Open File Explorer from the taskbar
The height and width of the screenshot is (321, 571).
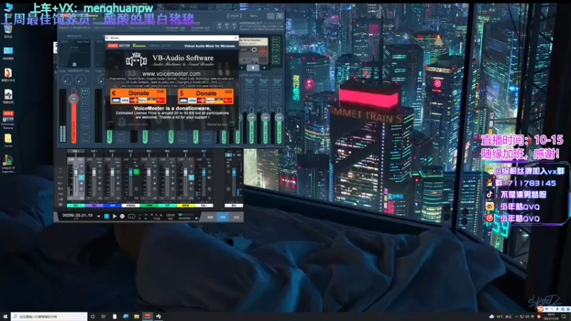(136, 317)
